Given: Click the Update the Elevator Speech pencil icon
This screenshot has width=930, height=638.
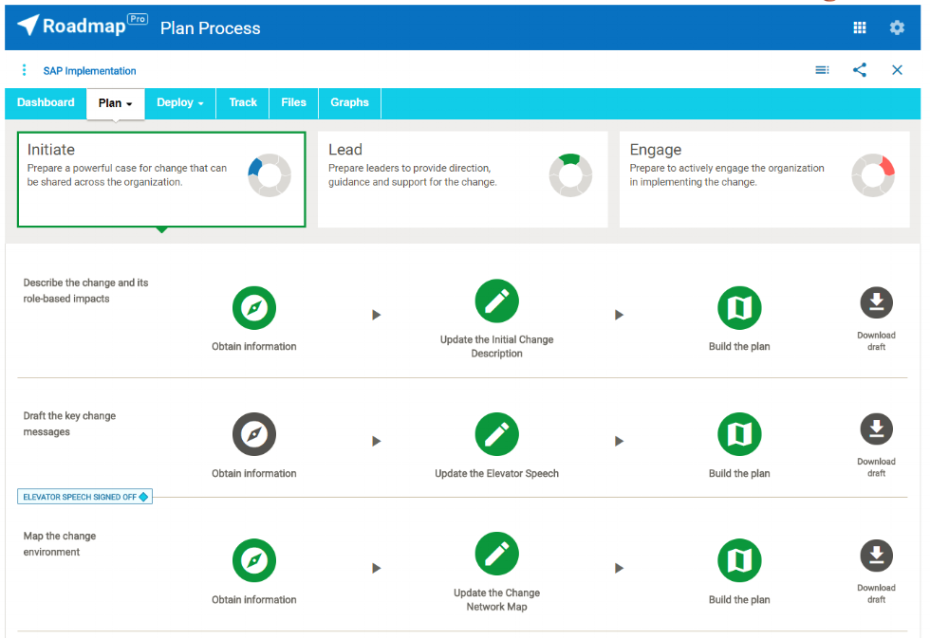Looking at the screenshot, I should [496, 434].
